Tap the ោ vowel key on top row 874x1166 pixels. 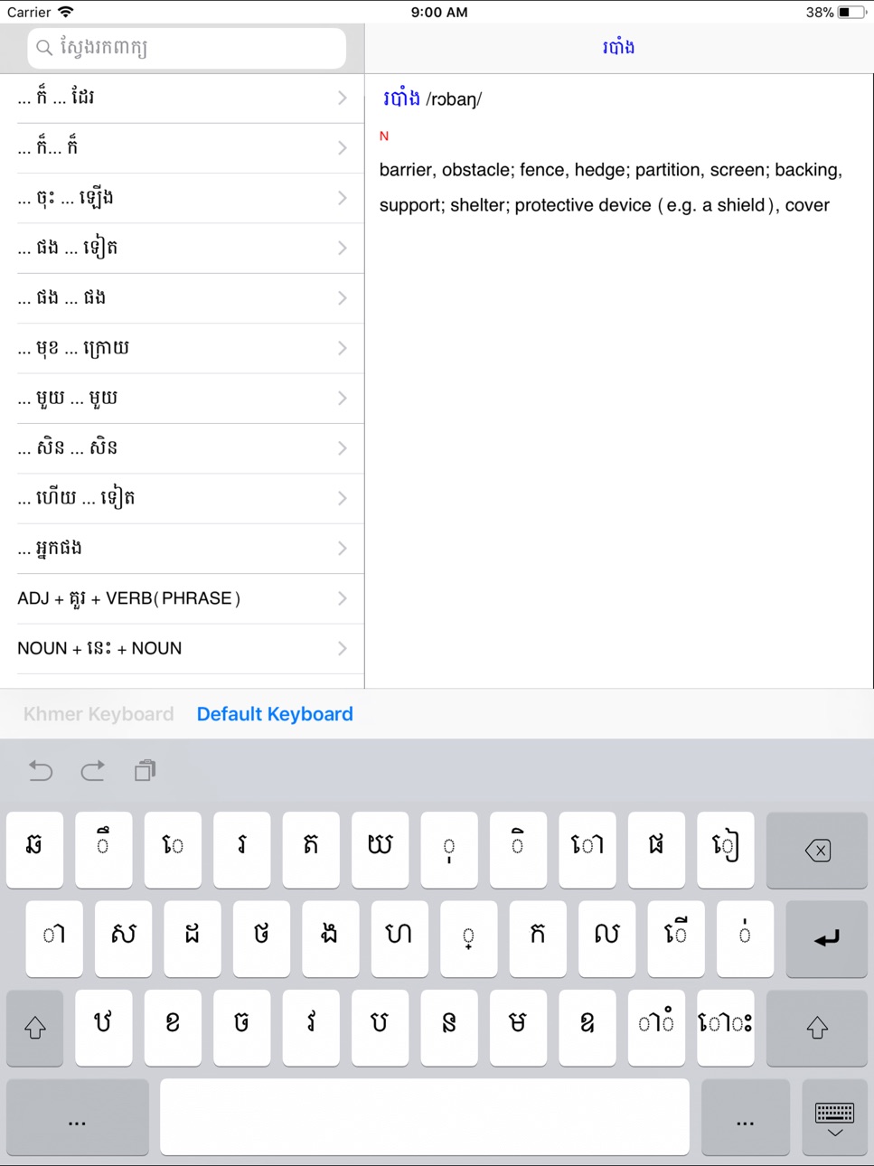pyautogui.click(x=587, y=850)
